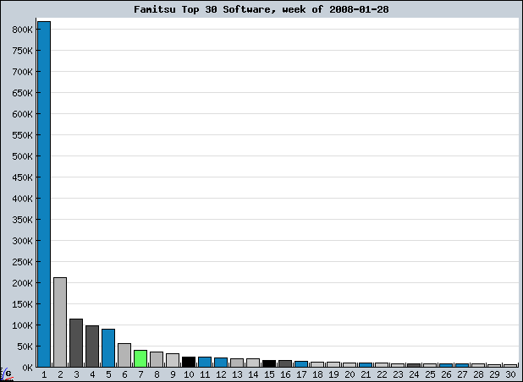Image resolution: width=523 pixels, height=382 pixels.
Task: Click the x-axis label 26
Action: (x=446, y=375)
